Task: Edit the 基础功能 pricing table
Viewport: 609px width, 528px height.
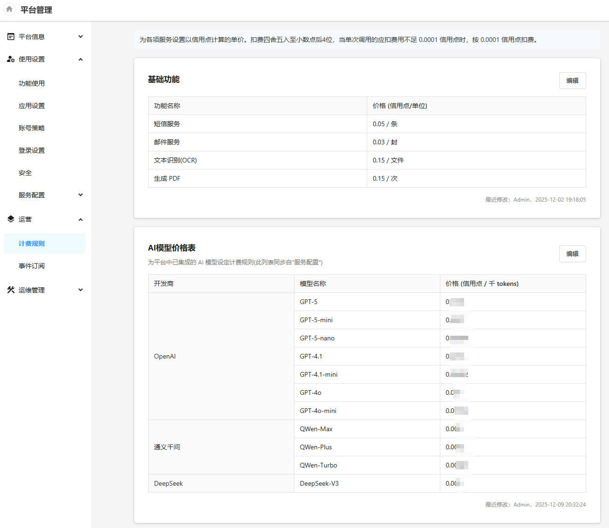Action: coord(572,81)
